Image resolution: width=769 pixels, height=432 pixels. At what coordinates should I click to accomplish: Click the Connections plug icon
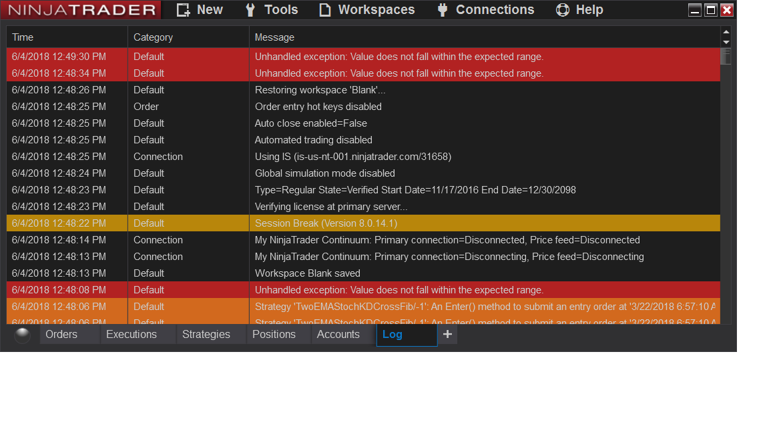point(443,10)
